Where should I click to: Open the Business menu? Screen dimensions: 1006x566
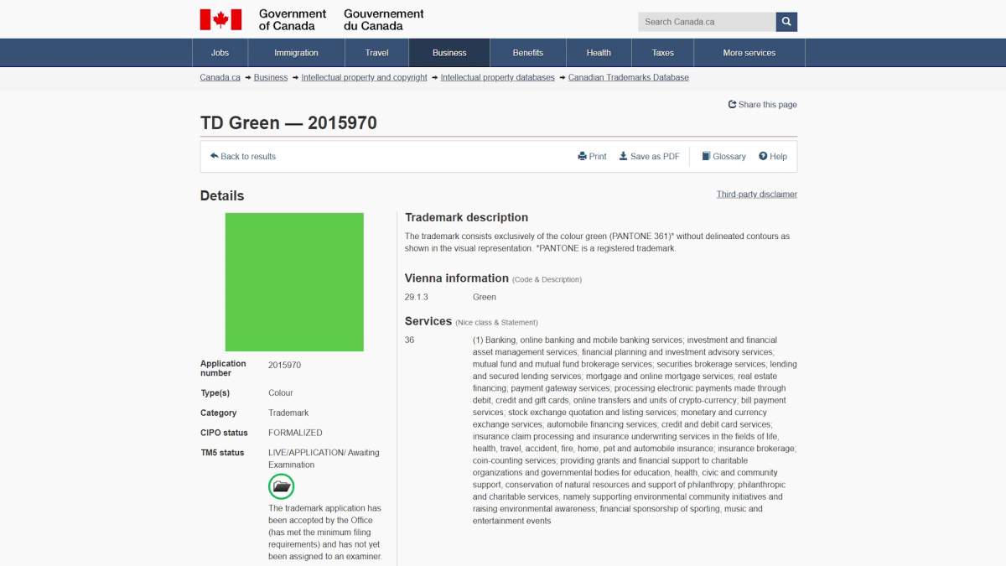(x=449, y=53)
